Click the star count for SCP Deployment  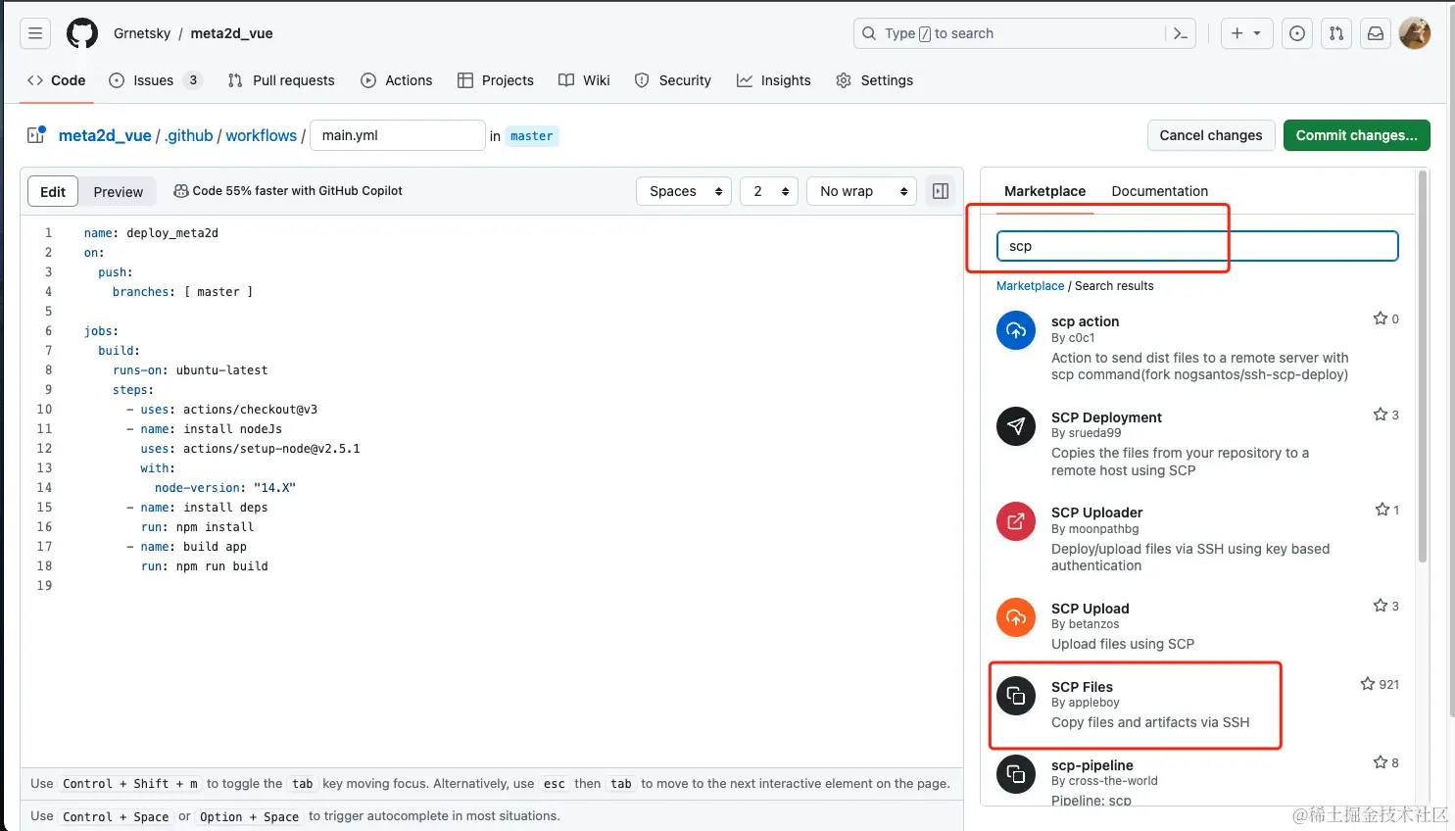pyautogui.click(x=1386, y=415)
